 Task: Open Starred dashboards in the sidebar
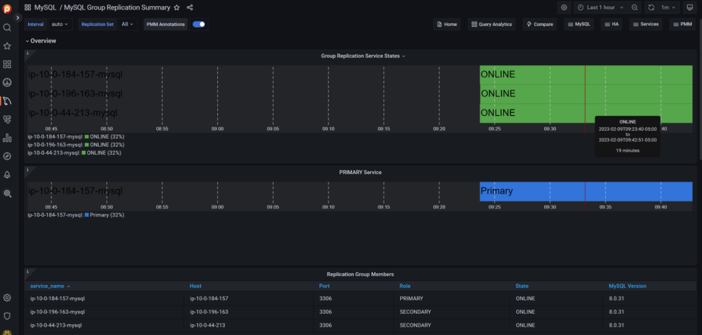pos(7,46)
